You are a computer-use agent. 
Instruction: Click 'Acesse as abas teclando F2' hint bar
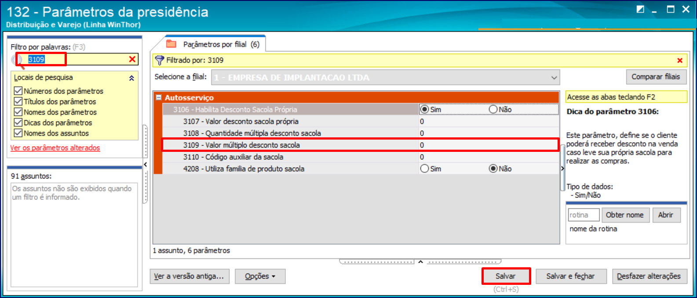pos(626,97)
